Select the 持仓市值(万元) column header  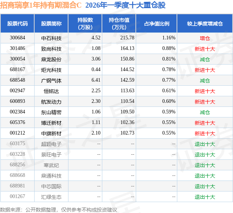pos(119,23)
